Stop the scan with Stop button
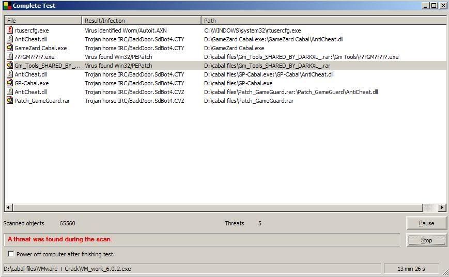 (x=426, y=240)
